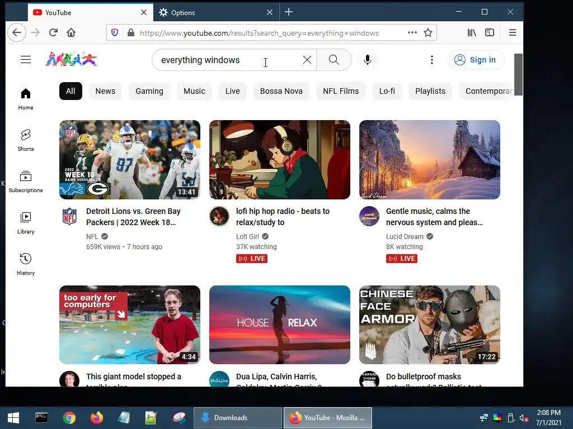This screenshot has height=429, width=573.
Task: Click the YouTube logo doodle
Action: 71,59
